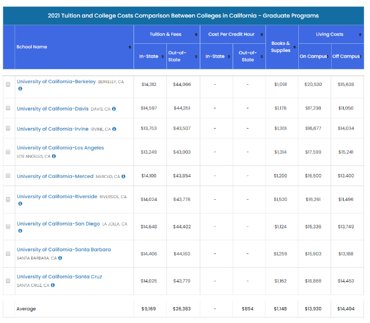Click info icon beside Santa Cruz, CA
This screenshot has width=370, height=323.
point(54,285)
